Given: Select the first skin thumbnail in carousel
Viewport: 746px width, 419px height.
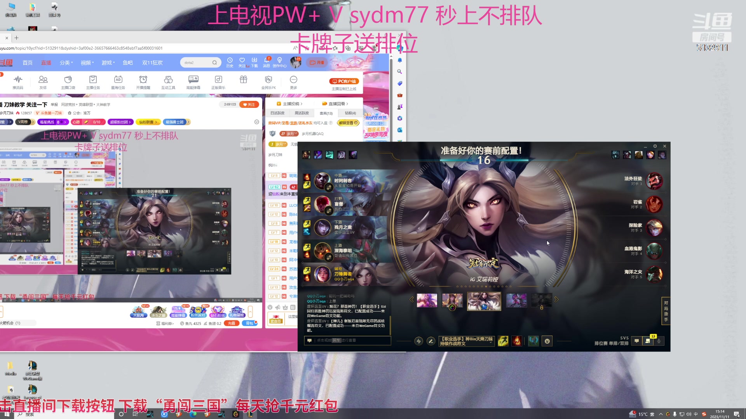Looking at the screenshot, I should coord(427,301).
